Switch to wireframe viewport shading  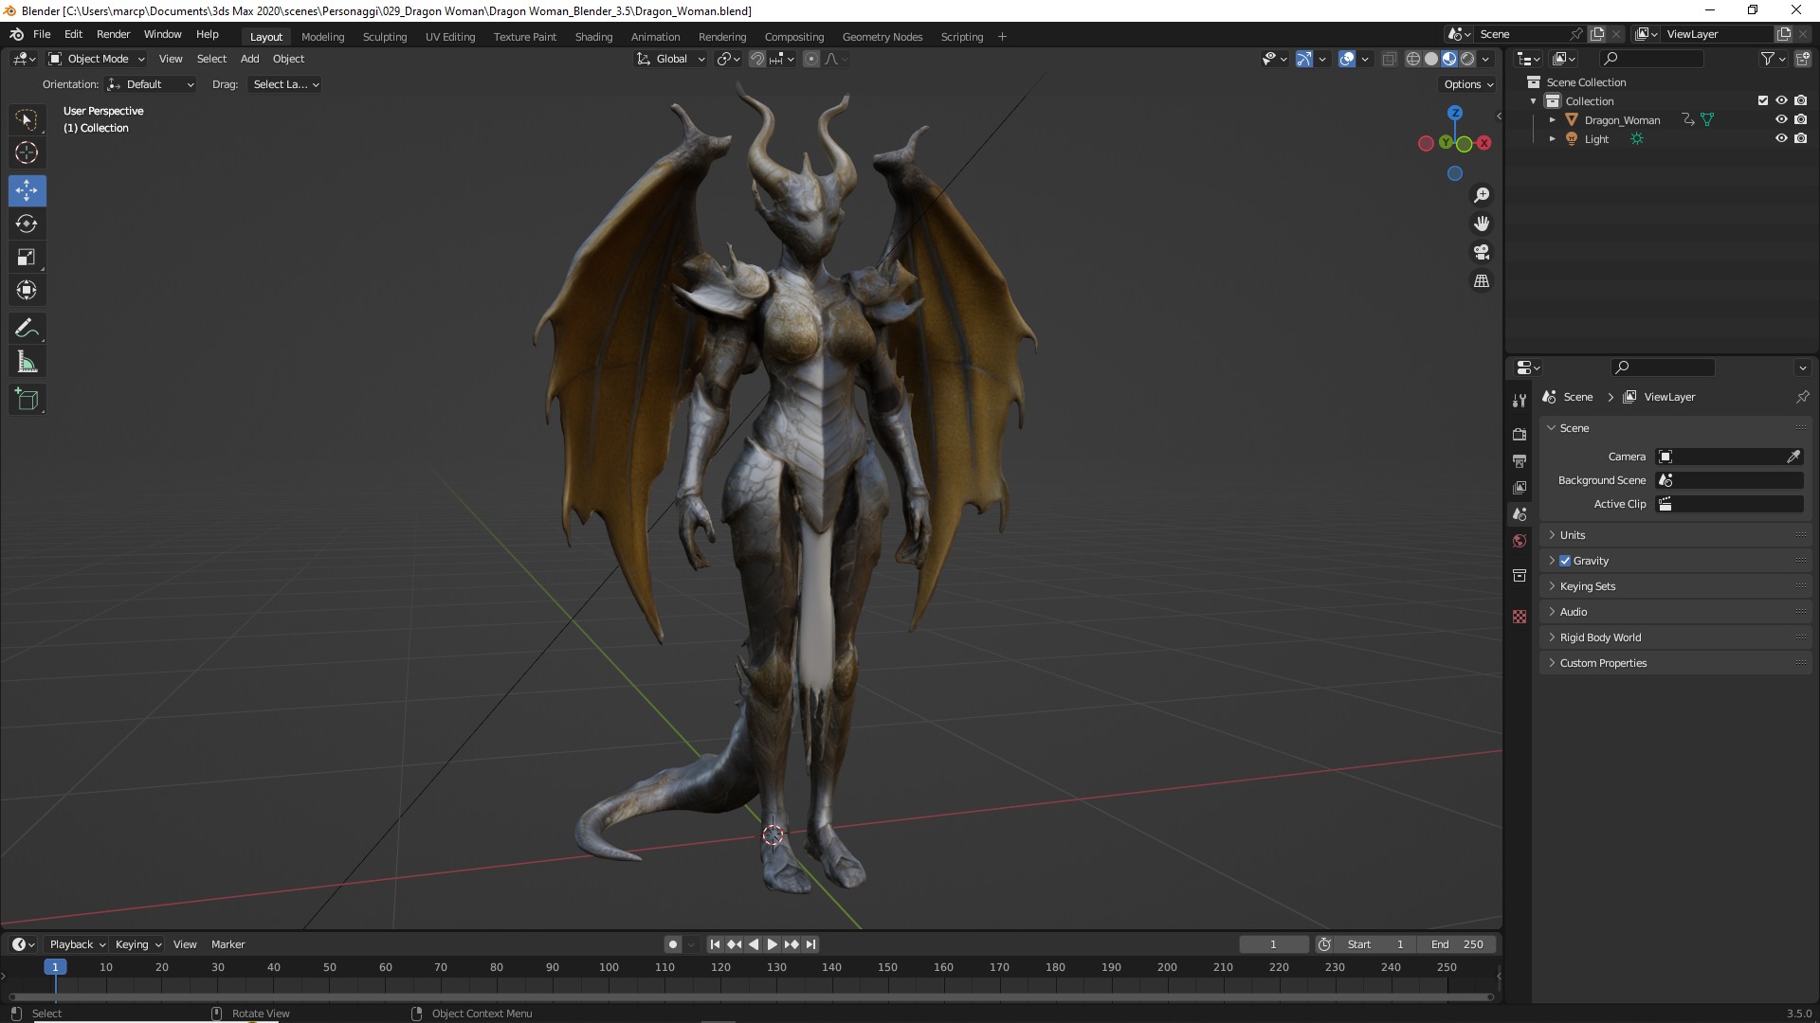1412,59
